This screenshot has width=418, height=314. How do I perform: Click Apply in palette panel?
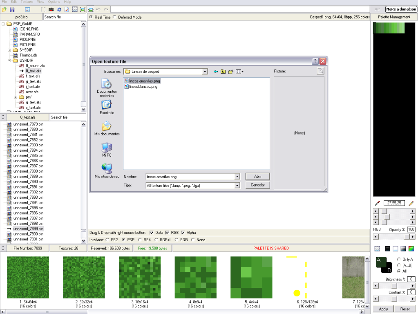pyautogui.click(x=383, y=309)
